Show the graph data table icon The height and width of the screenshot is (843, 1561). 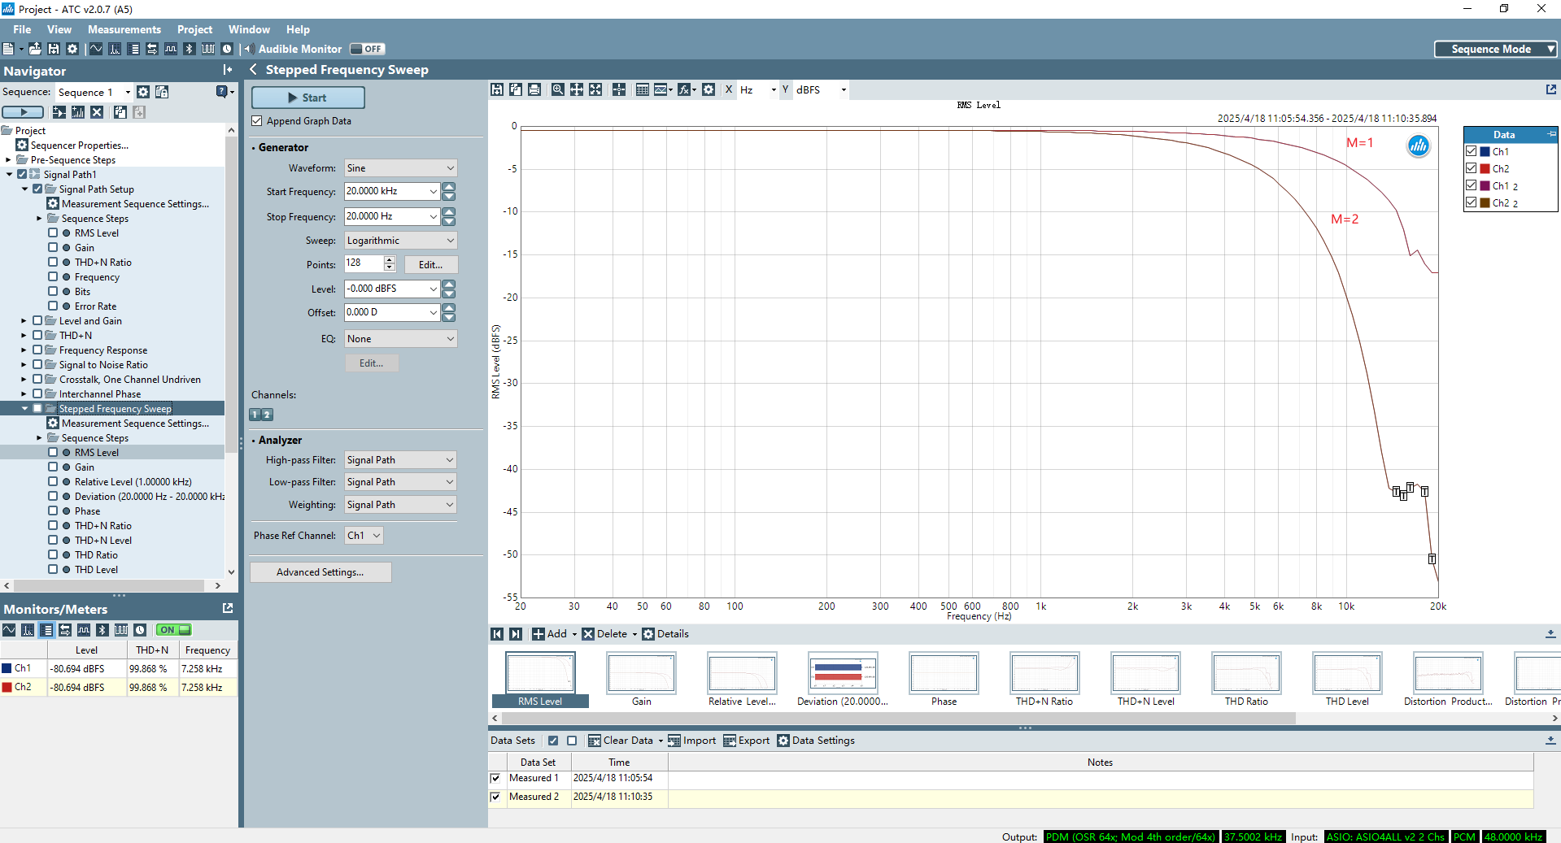(x=642, y=89)
